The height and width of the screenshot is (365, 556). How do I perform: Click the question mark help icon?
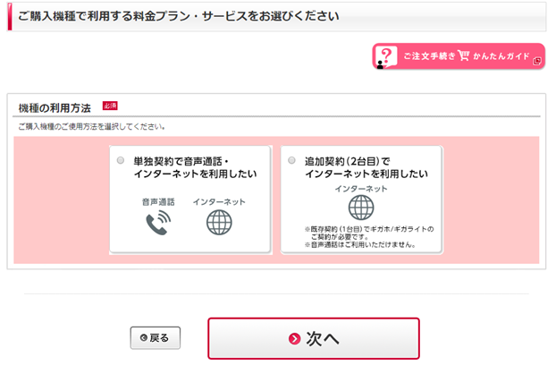click(386, 56)
